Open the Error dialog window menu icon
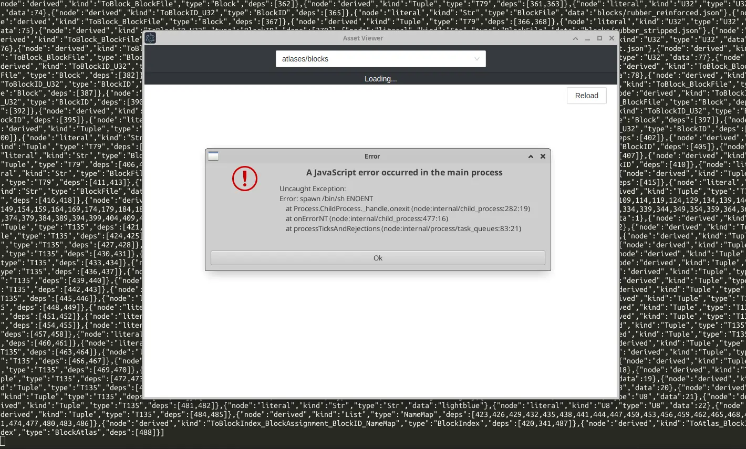 coord(213,156)
